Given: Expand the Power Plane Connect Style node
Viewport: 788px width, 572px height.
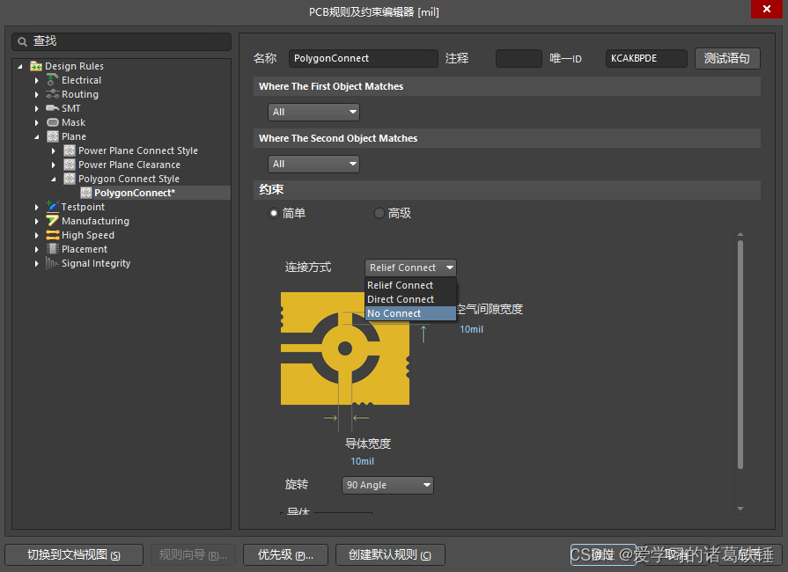Looking at the screenshot, I should (54, 150).
